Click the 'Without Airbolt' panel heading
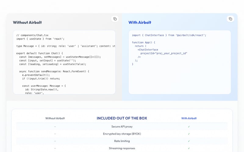This screenshot has width=244, height=152. tap(27, 22)
